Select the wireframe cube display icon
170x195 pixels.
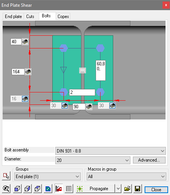click(27, 189)
